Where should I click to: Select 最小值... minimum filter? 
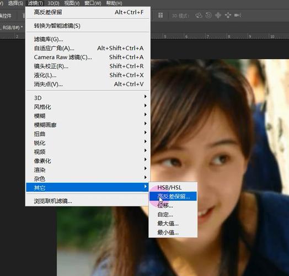(x=173, y=232)
